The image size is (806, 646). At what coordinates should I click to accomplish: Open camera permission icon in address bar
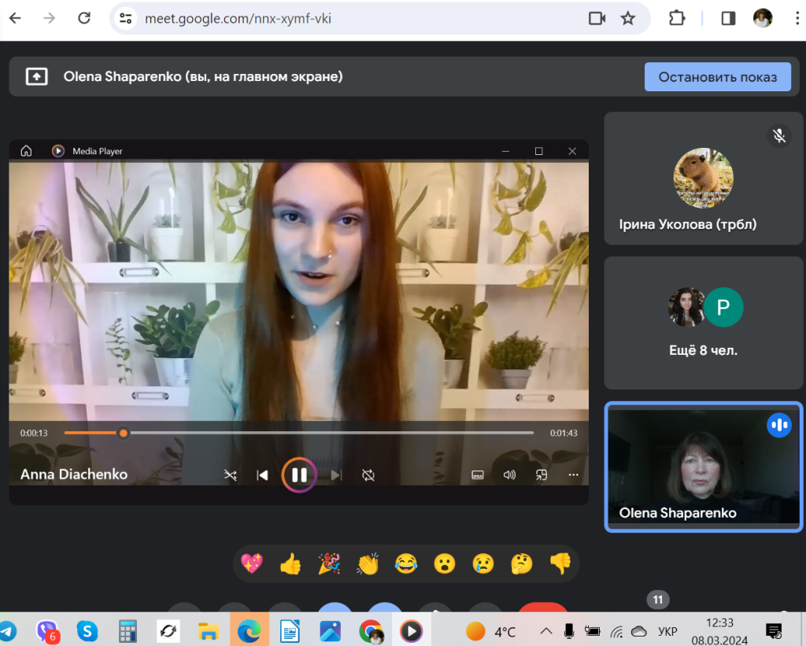(597, 19)
